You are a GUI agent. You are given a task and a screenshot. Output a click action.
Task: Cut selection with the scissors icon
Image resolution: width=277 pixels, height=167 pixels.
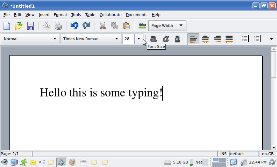pyautogui.click(x=102, y=26)
